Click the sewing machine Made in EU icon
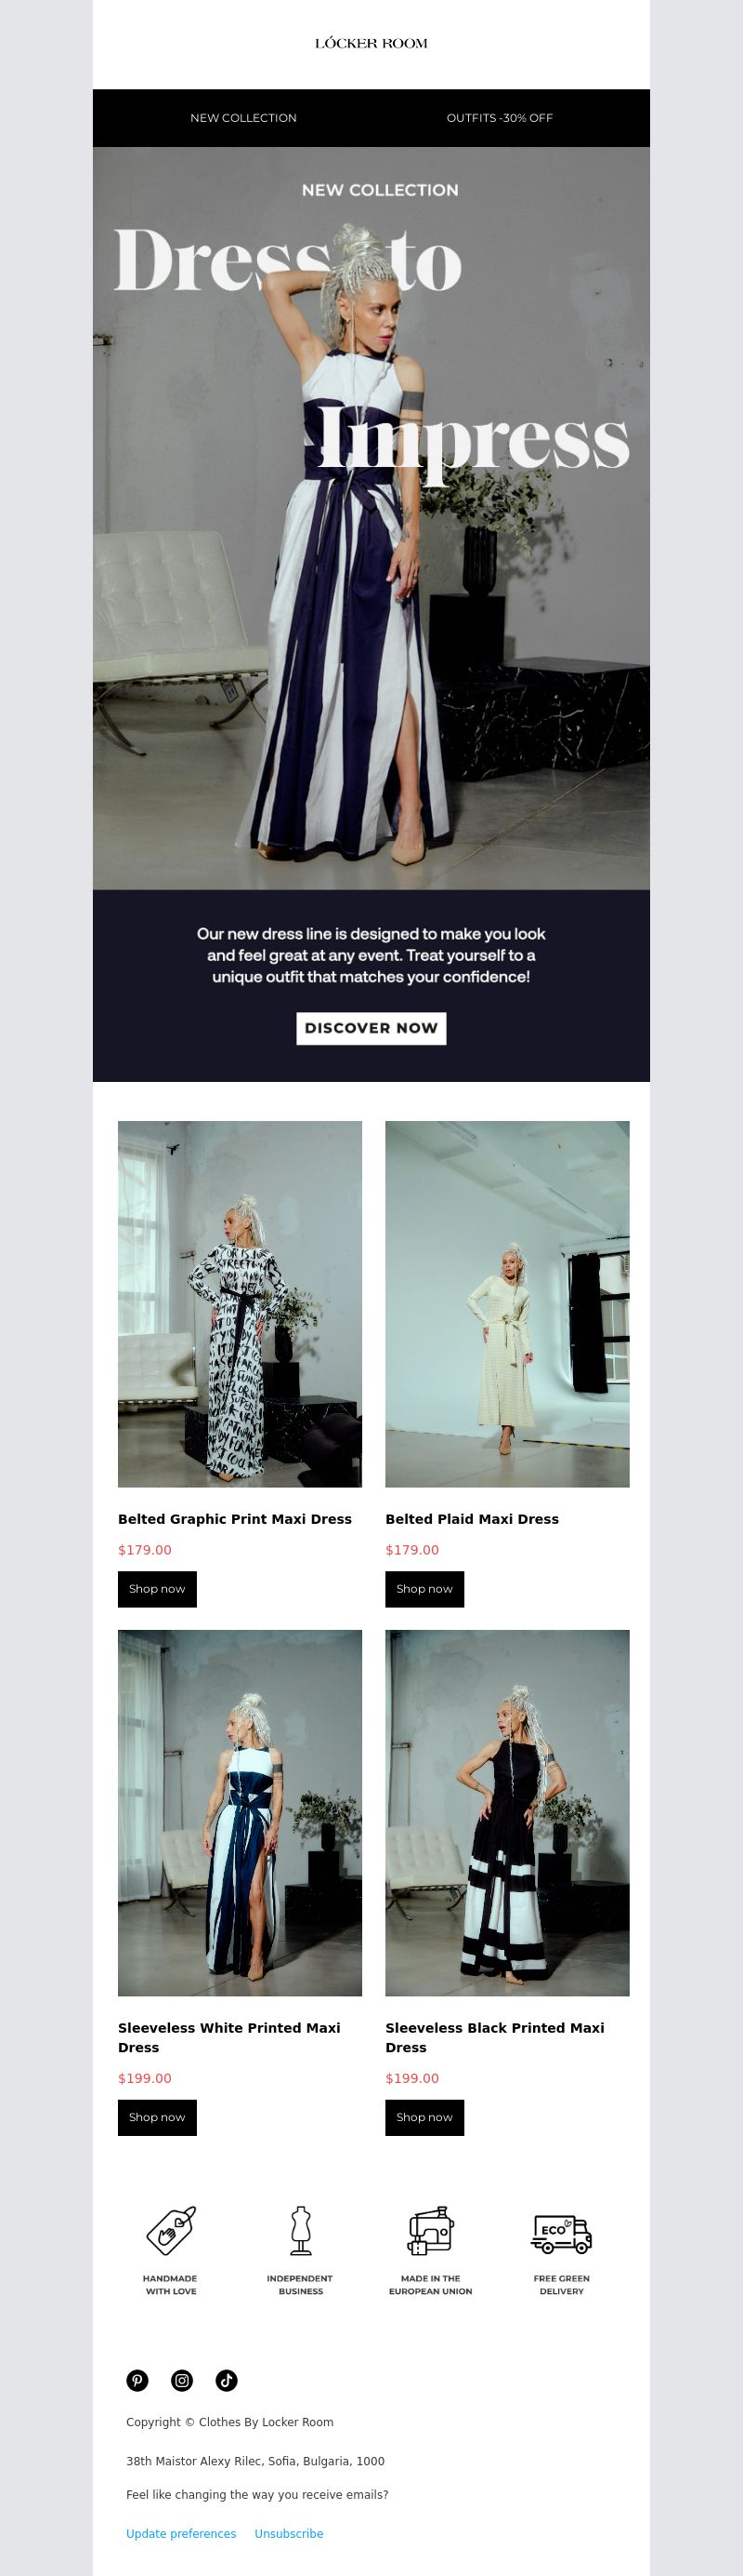 [430, 2229]
